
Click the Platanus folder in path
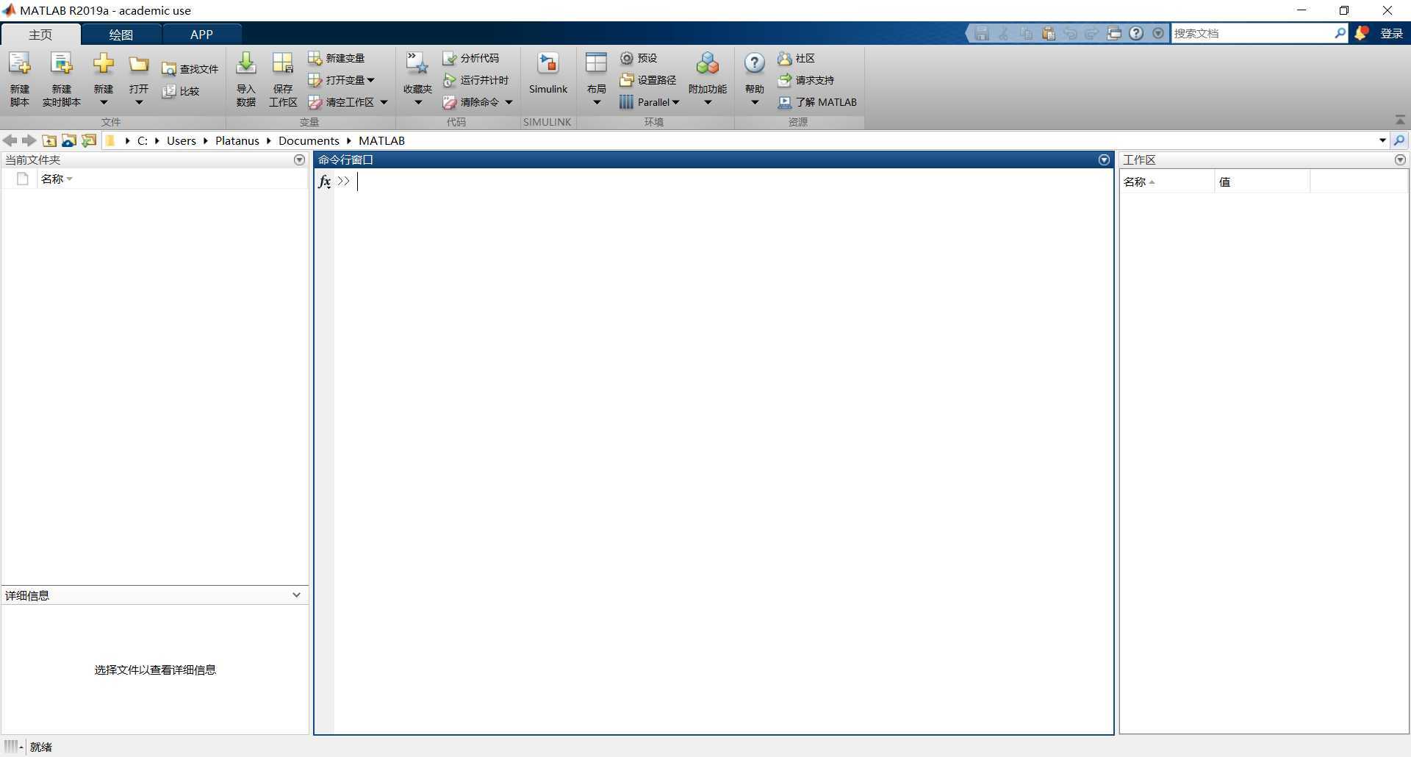(237, 140)
